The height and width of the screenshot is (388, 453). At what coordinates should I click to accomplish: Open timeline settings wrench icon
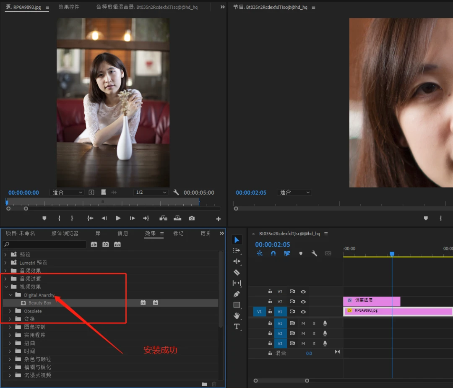point(314,253)
